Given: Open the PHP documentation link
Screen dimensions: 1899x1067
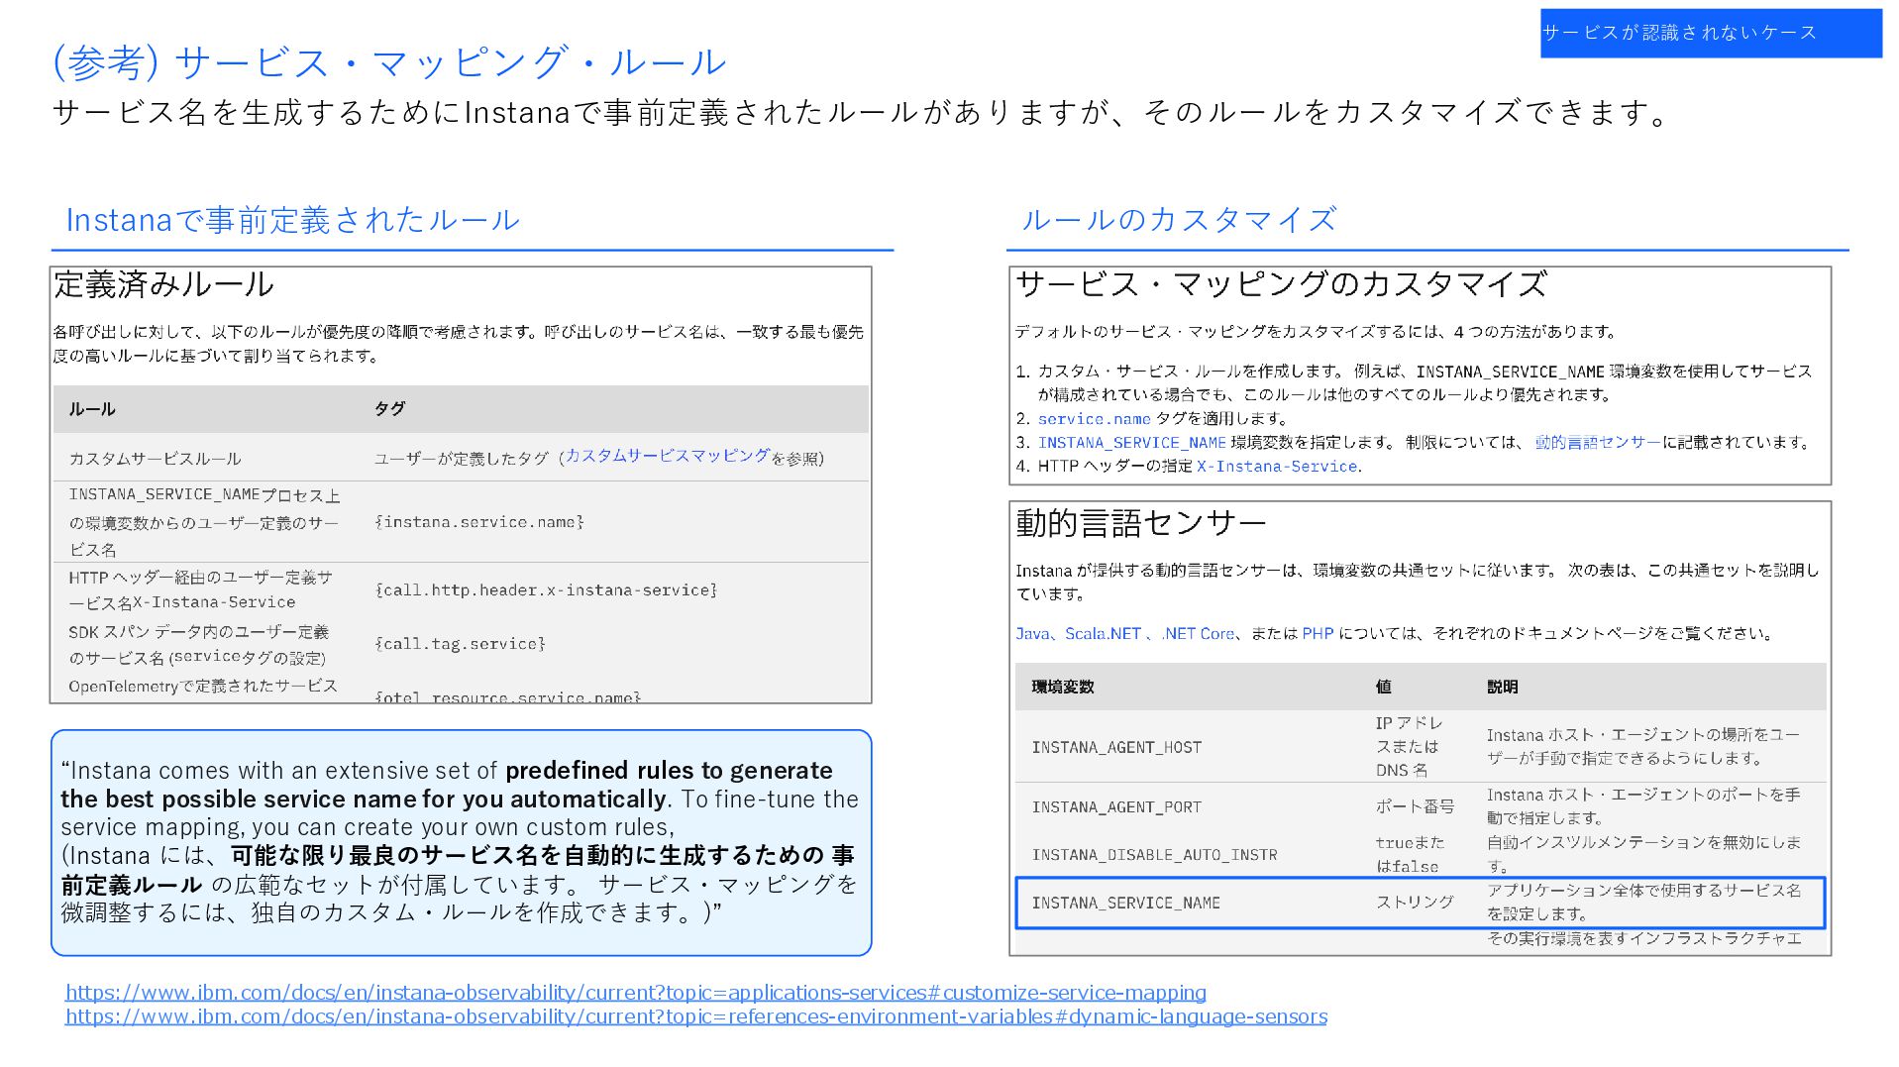Looking at the screenshot, I should click(x=1318, y=633).
